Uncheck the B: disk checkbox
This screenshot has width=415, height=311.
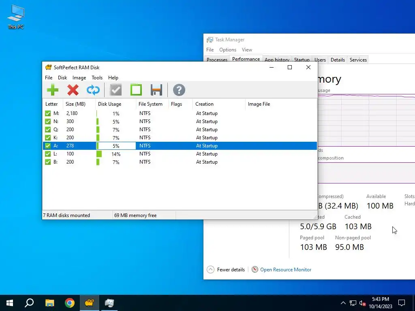pyautogui.click(x=48, y=162)
